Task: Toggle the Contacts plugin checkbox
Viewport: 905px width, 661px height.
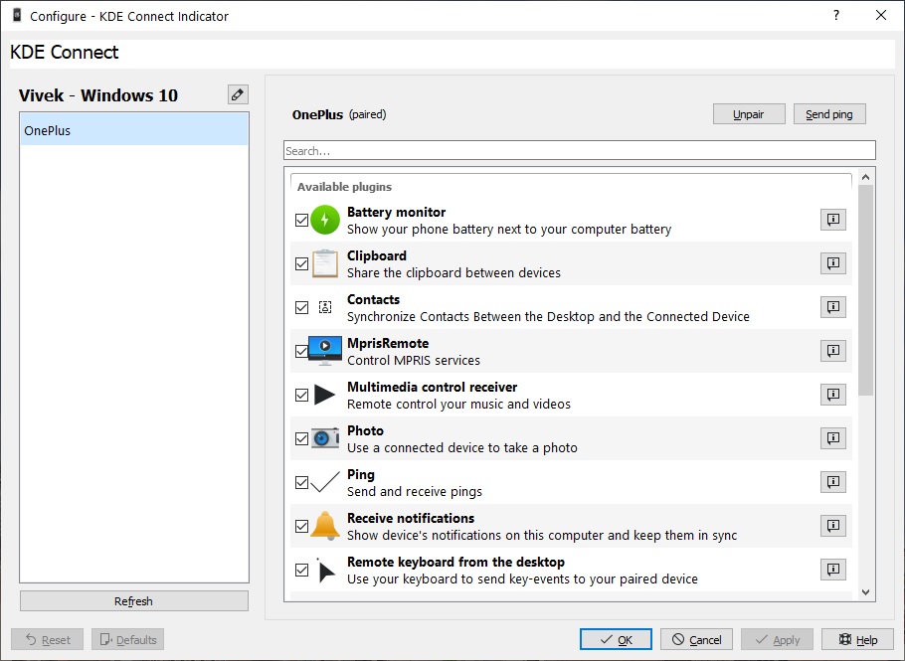Action: [x=301, y=307]
